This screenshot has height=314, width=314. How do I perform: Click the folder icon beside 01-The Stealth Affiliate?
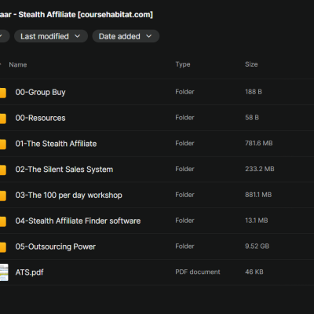click(3, 144)
